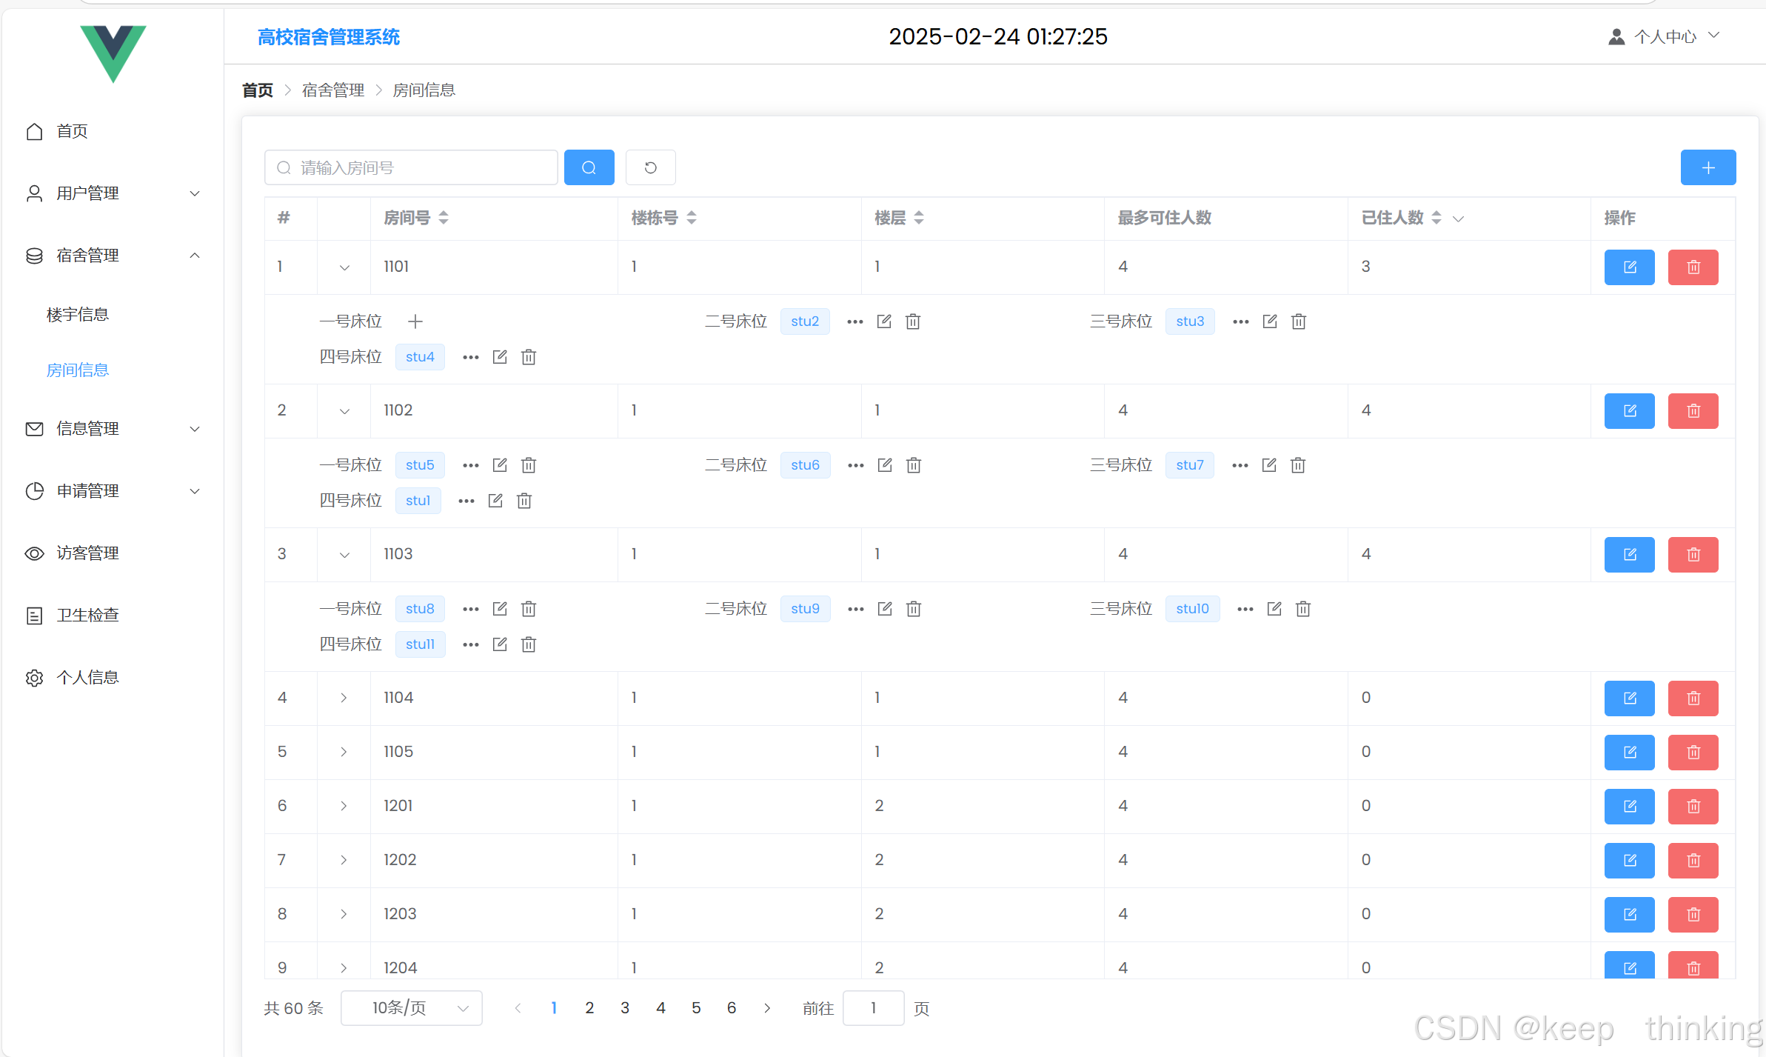
Task: Click trash icon next to stu2 bed
Action: pyautogui.click(x=913, y=321)
